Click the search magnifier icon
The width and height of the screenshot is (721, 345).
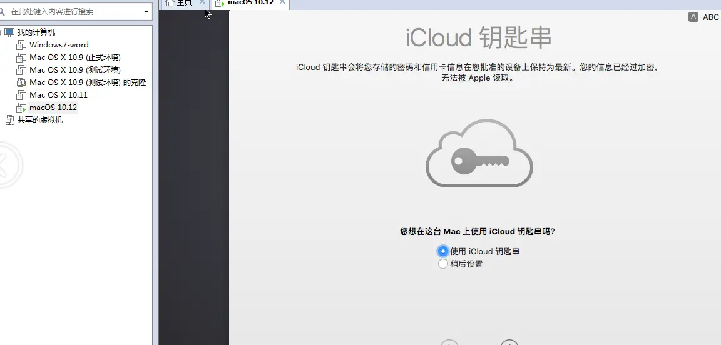pyautogui.click(x=3, y=11)
